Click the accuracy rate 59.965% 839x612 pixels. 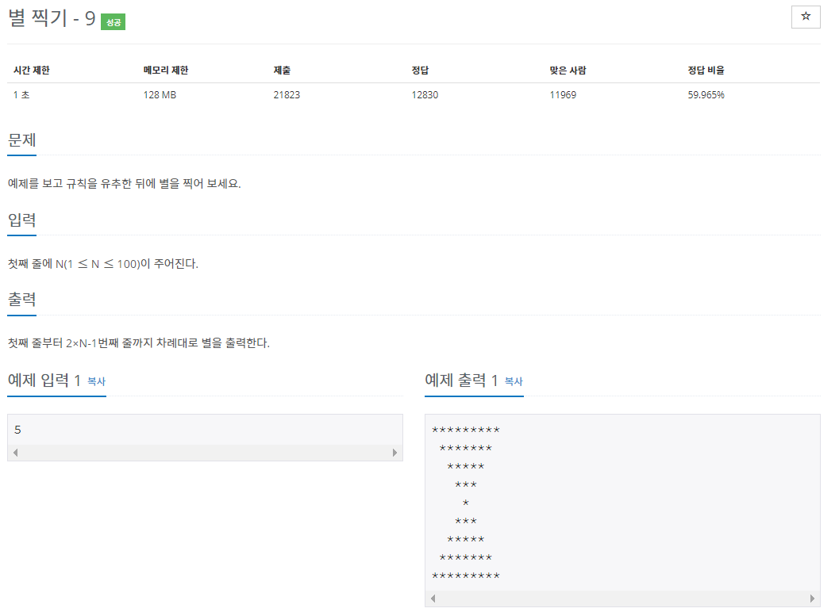coord(706,95)
